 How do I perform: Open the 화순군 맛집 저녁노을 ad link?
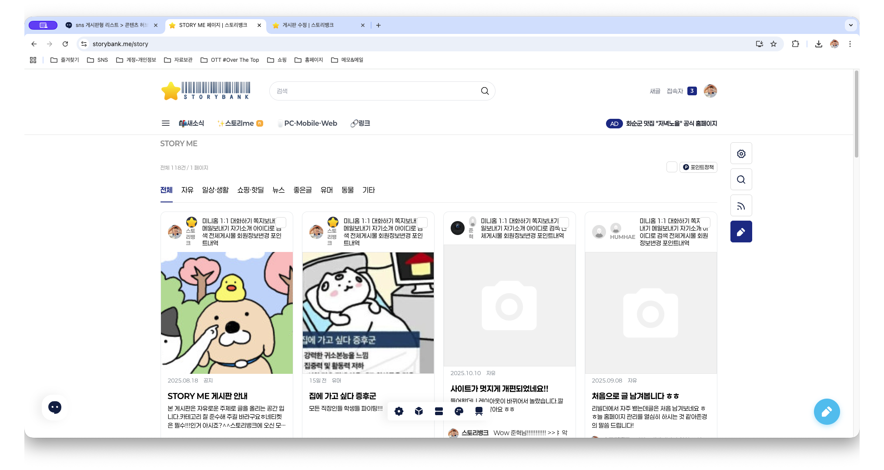click(671, 124)
